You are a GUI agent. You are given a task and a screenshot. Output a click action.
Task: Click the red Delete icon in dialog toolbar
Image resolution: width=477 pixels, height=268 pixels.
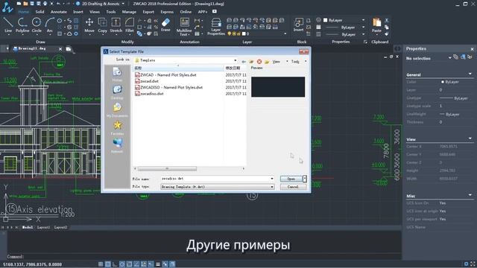click(259, 62)
